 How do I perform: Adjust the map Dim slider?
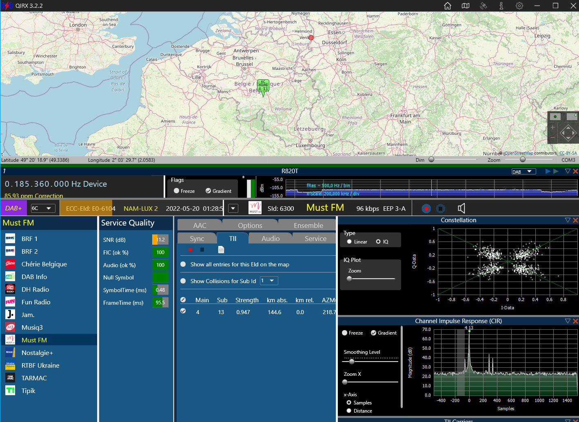point(431,160)
